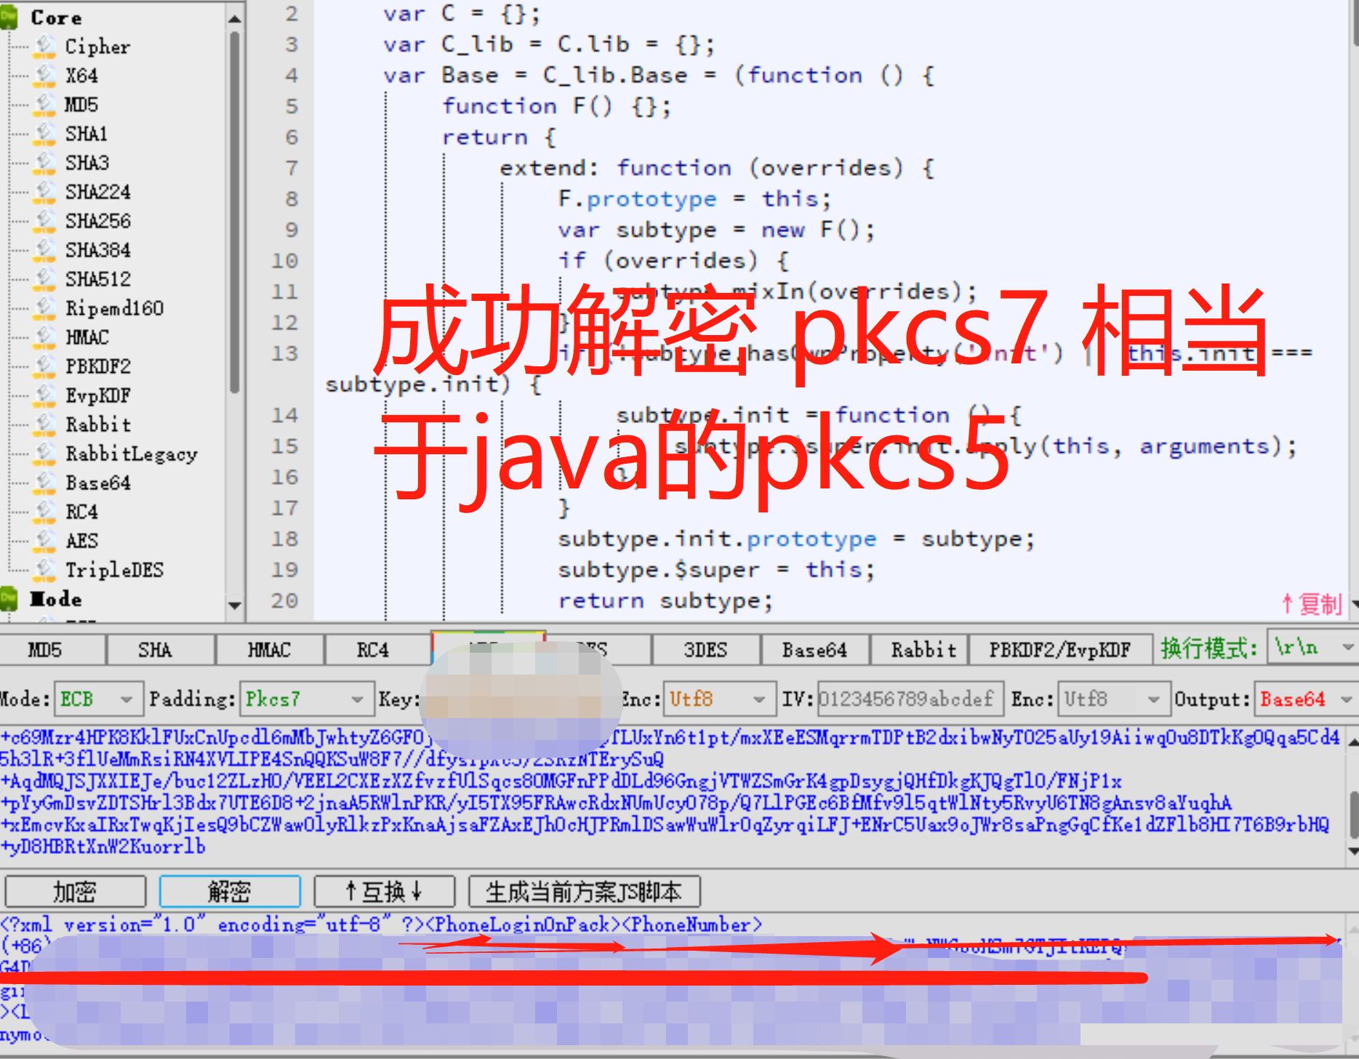Click the tree panel scroll-up arrow

[235, 17]
